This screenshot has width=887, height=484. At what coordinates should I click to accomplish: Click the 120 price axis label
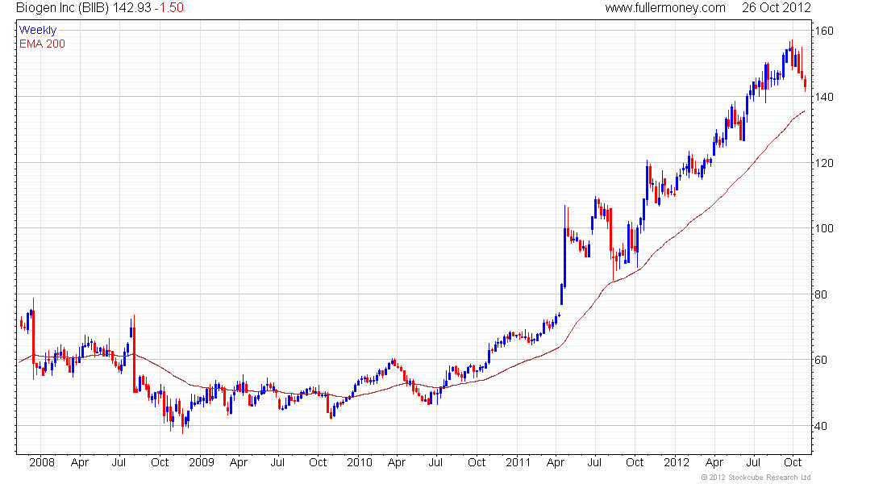point(823,163)
